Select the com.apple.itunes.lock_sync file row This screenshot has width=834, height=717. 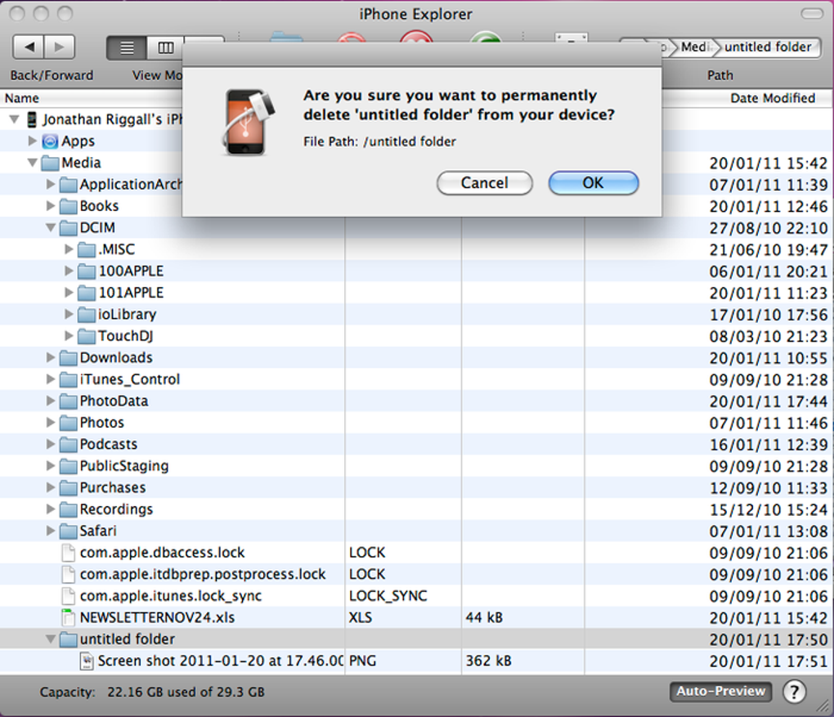tap(417, 596)
